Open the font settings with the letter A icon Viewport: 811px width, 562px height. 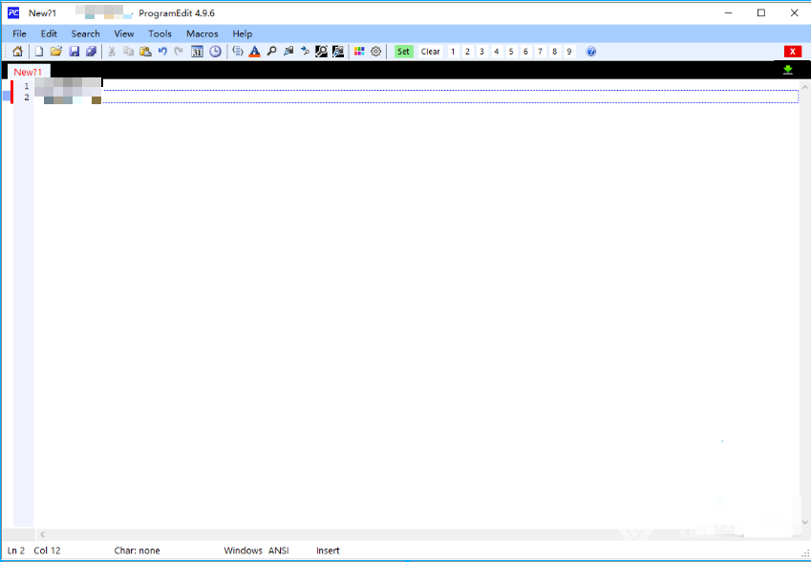coord(254,52)
